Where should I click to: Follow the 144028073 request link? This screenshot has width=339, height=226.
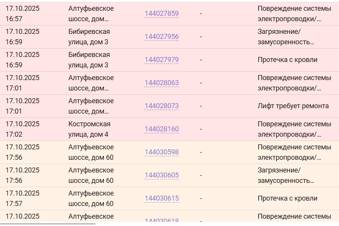click(161, 106)
